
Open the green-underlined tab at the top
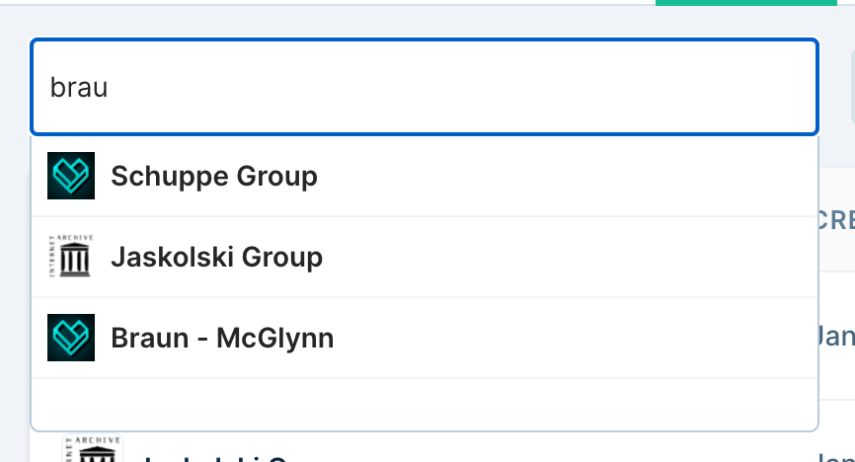(x=754, y=3)
